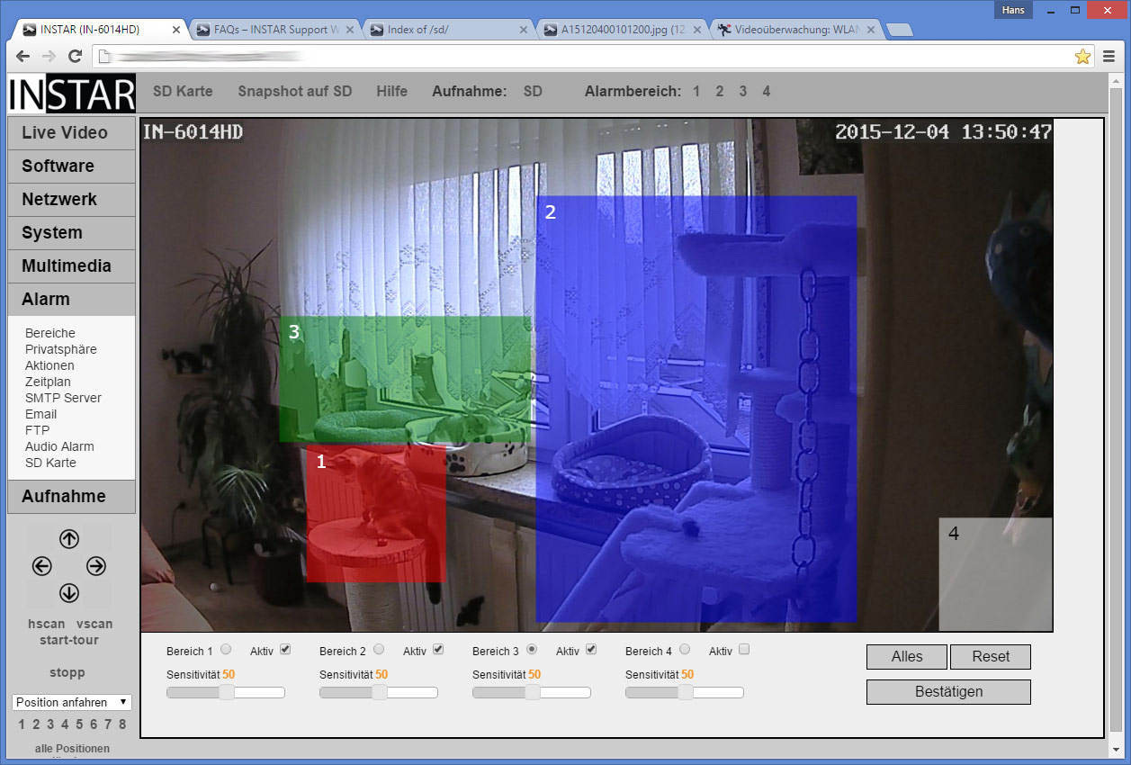The image size is (1131, 765).
Task: Click the Bereich 3 sensitivity slider
Action: point(532,692)
